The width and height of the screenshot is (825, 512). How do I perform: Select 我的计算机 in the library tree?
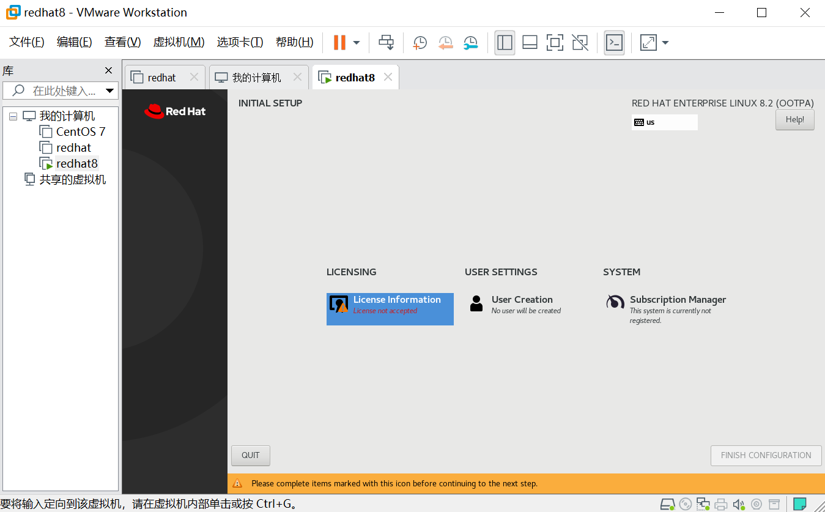point(67,116)
